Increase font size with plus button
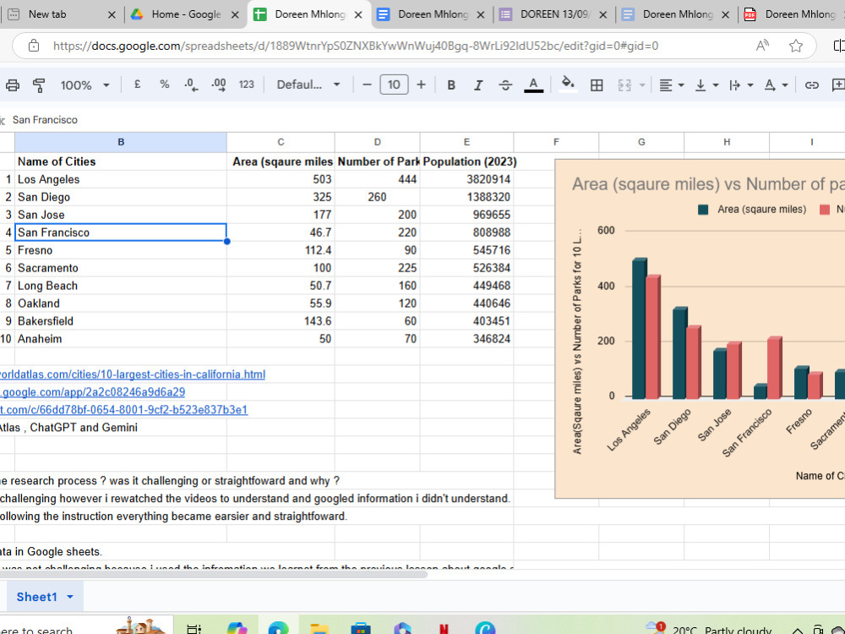This screenshot has height=634, width=845. [421, 85]
